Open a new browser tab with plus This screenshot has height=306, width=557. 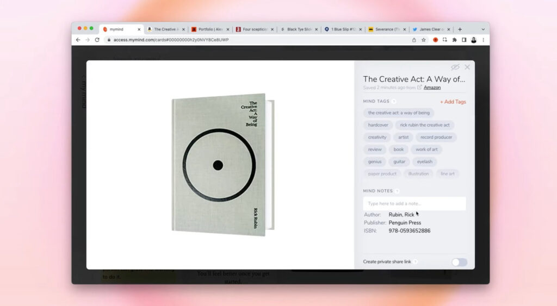[x=460, y=29]
